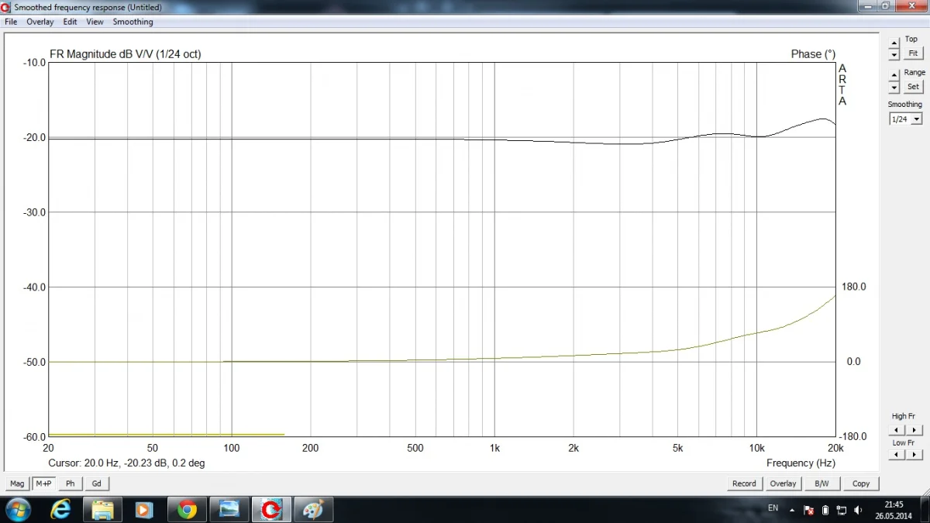
Task: Expand the Smoothing 1/24 dropdown
Action: coord(917,119)
